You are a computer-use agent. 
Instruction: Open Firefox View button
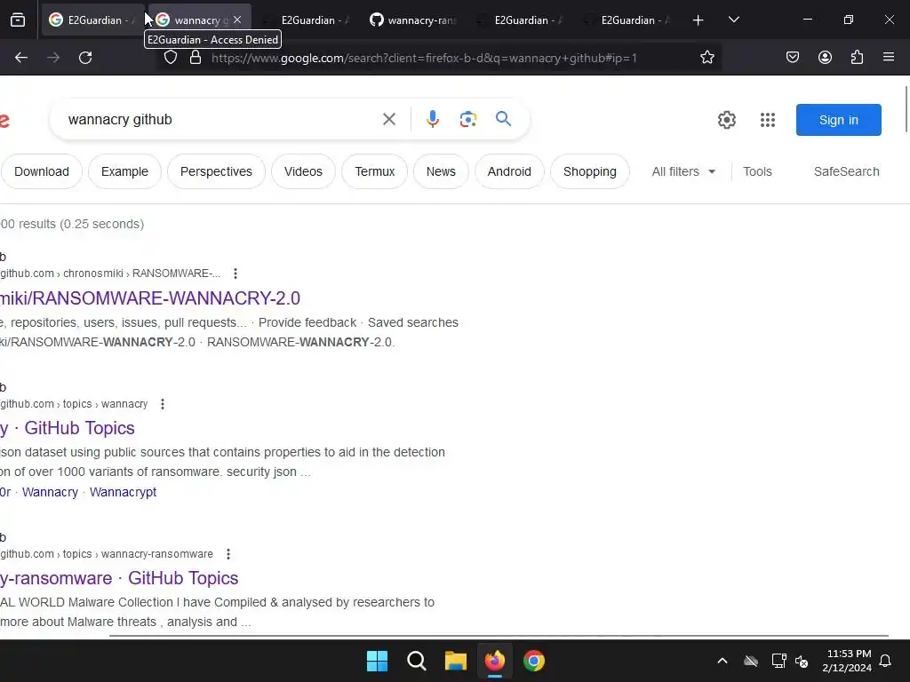pos(18,20)
